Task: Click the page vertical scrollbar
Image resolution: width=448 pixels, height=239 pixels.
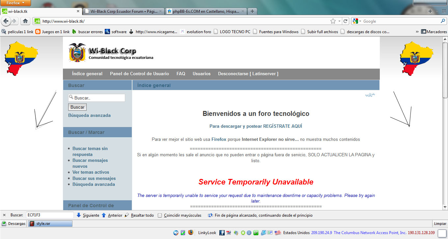Action: point(445,123)
